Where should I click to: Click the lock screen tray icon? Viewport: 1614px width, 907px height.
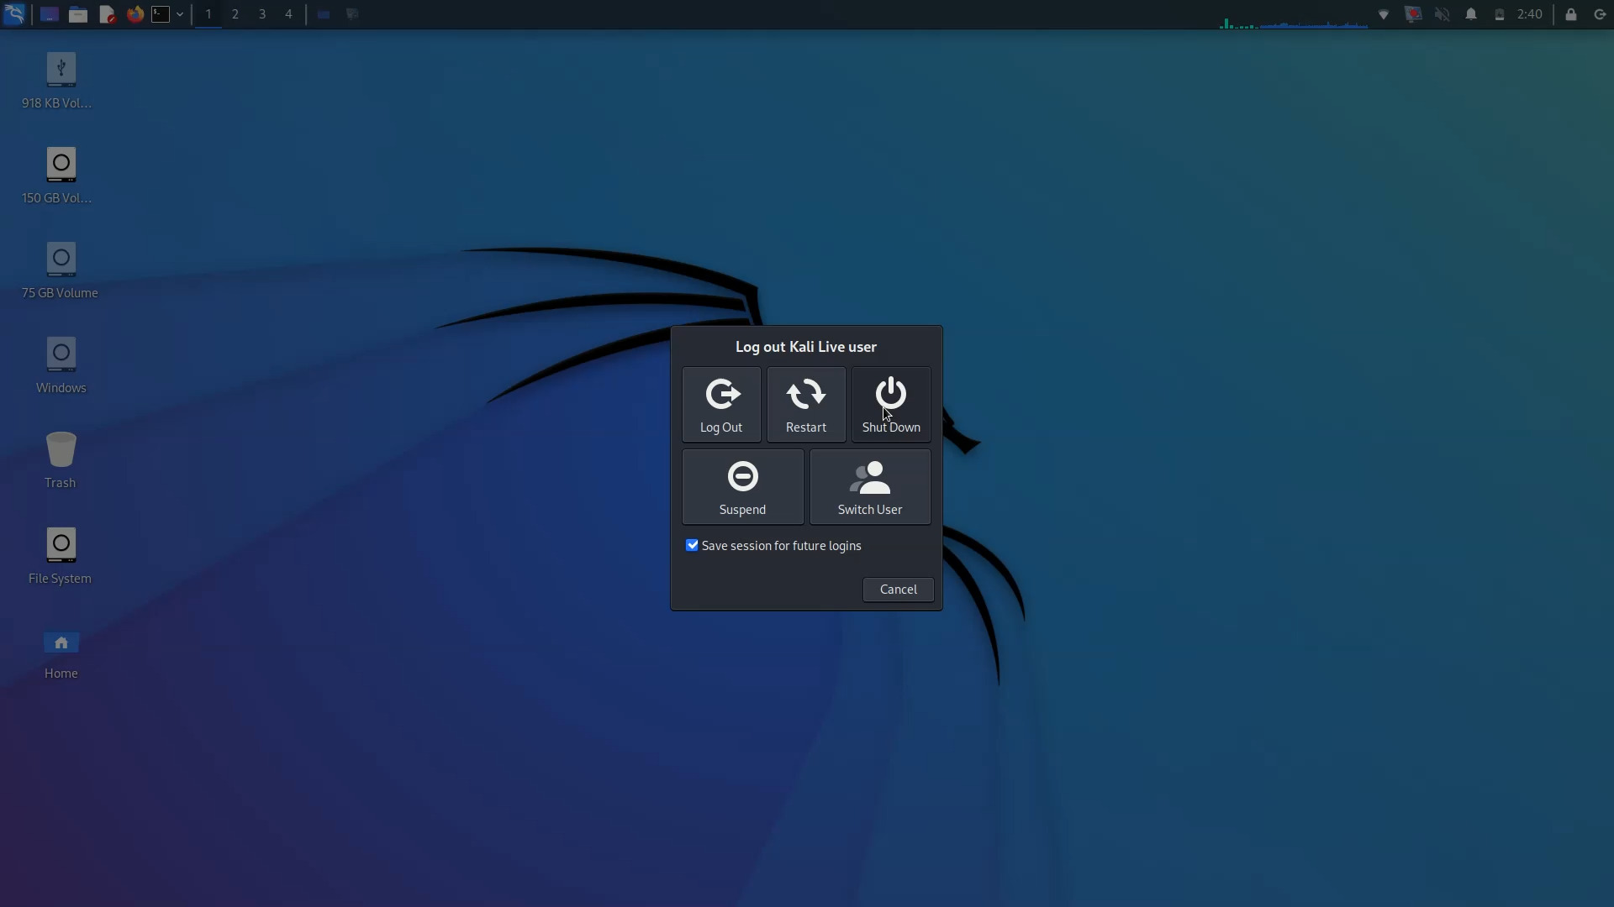pyautogui.click(x=1571, y=14)
